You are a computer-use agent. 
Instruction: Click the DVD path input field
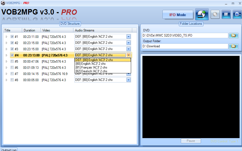pyautogui.click(x=185, y=35)
